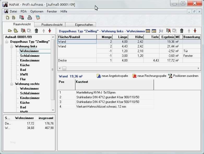This screenshot has height=154, width=204.
Task: Click the book icon in main toolbar
Action: (38, 18)
